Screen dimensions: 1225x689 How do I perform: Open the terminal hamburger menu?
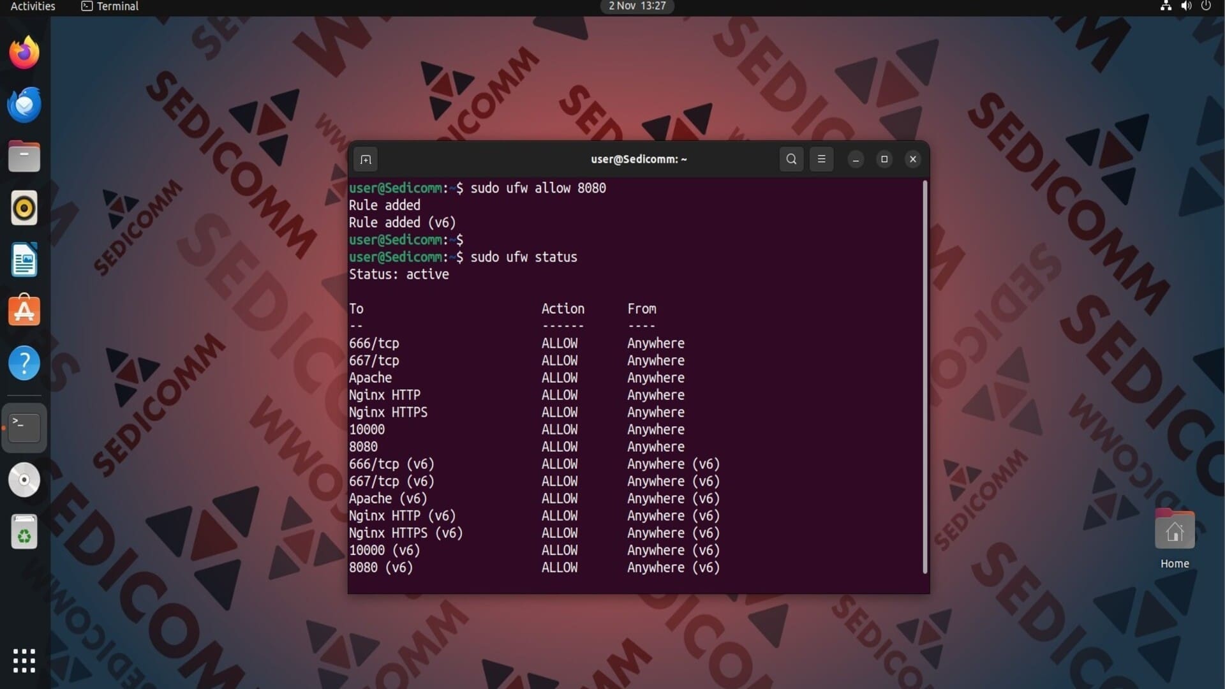click(822, 159)
